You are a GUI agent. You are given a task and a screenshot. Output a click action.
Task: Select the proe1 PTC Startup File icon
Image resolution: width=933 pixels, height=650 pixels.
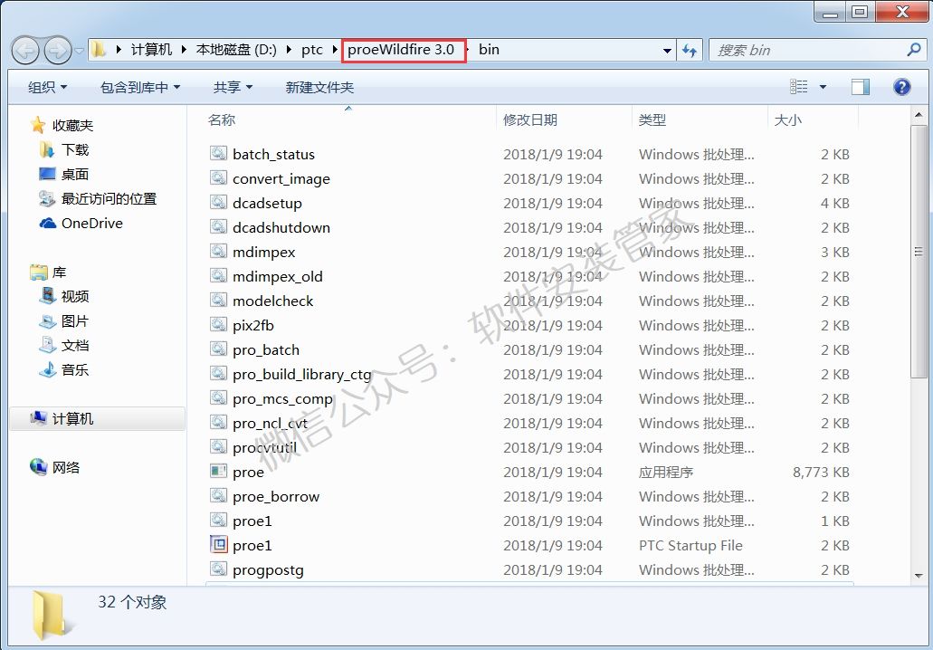click(218, 545)
